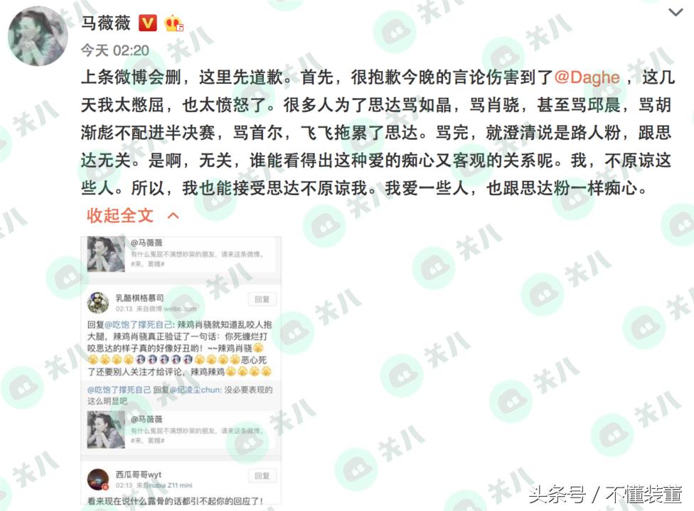The image size is (694, 511).
Task: Click 马薇薇's profile avatar
Action: (38, 36)
